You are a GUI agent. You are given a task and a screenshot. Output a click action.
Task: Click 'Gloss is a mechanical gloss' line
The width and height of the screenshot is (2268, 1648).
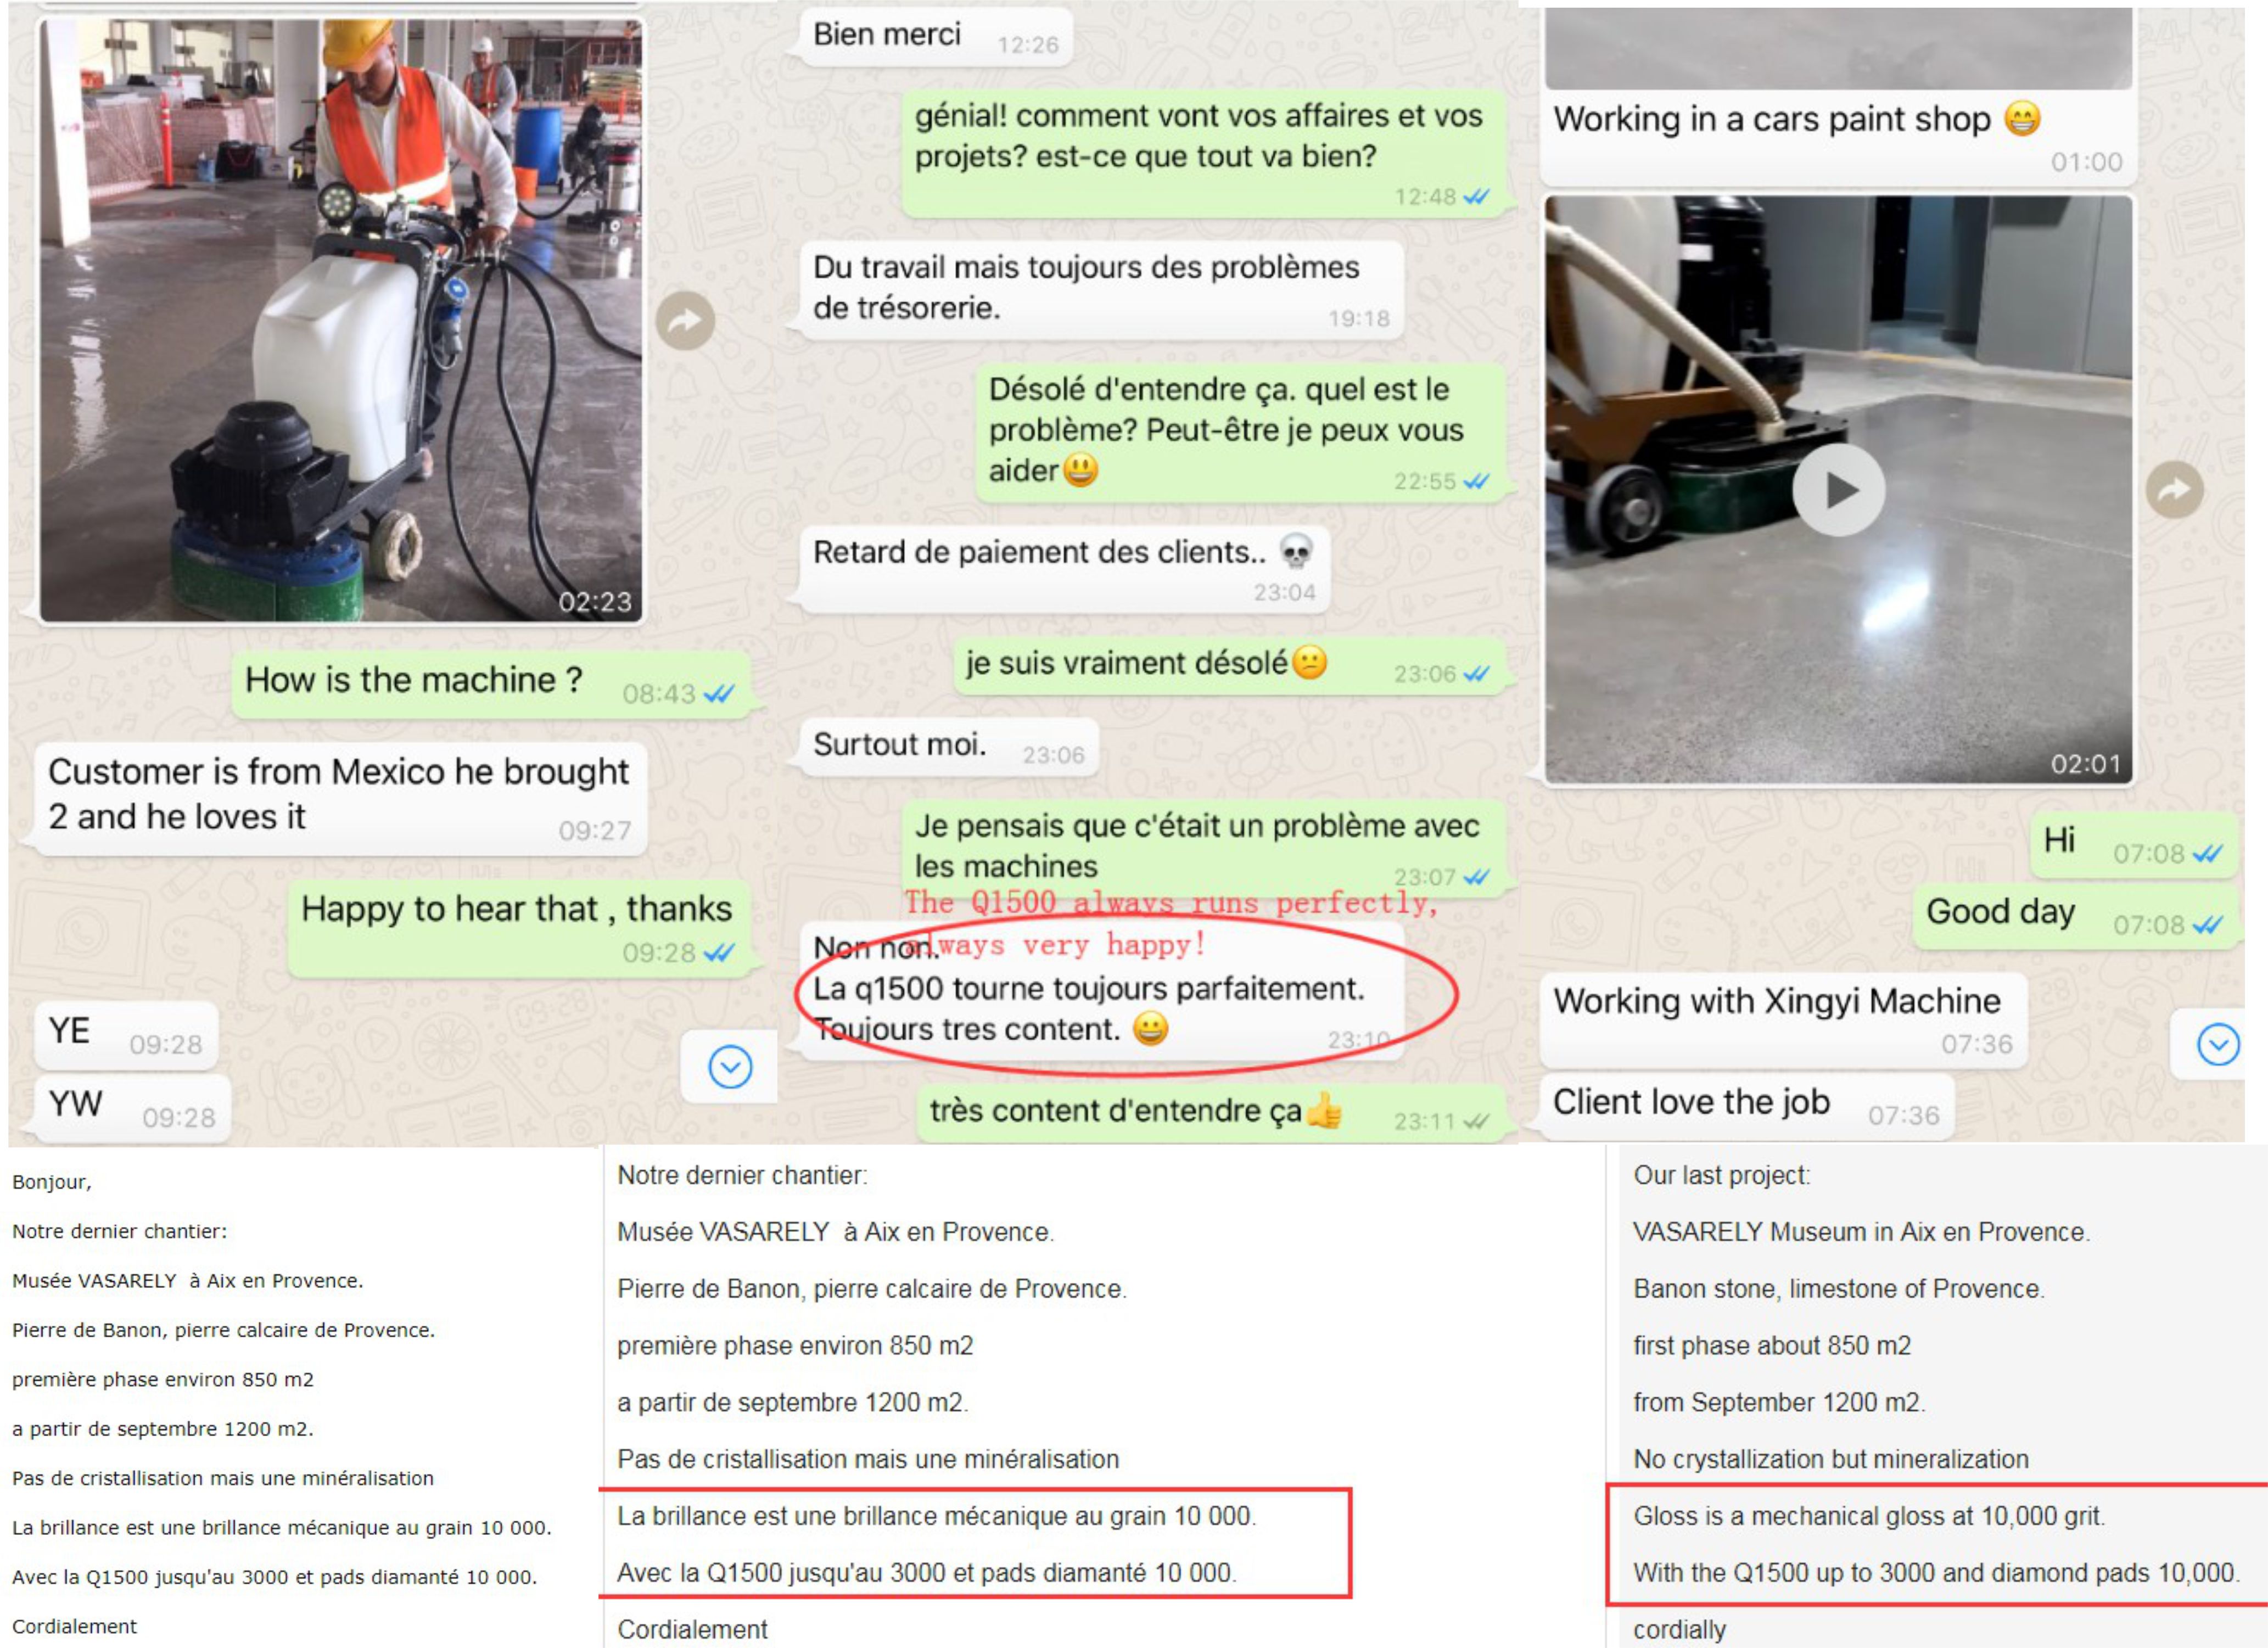pyautogui.click(x=1868, y=1516)
